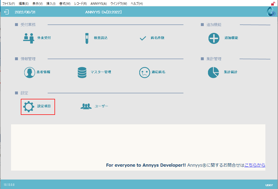The image size is (278, 189).
Task: Click the 外来受付 label
Action: [44, 38]
